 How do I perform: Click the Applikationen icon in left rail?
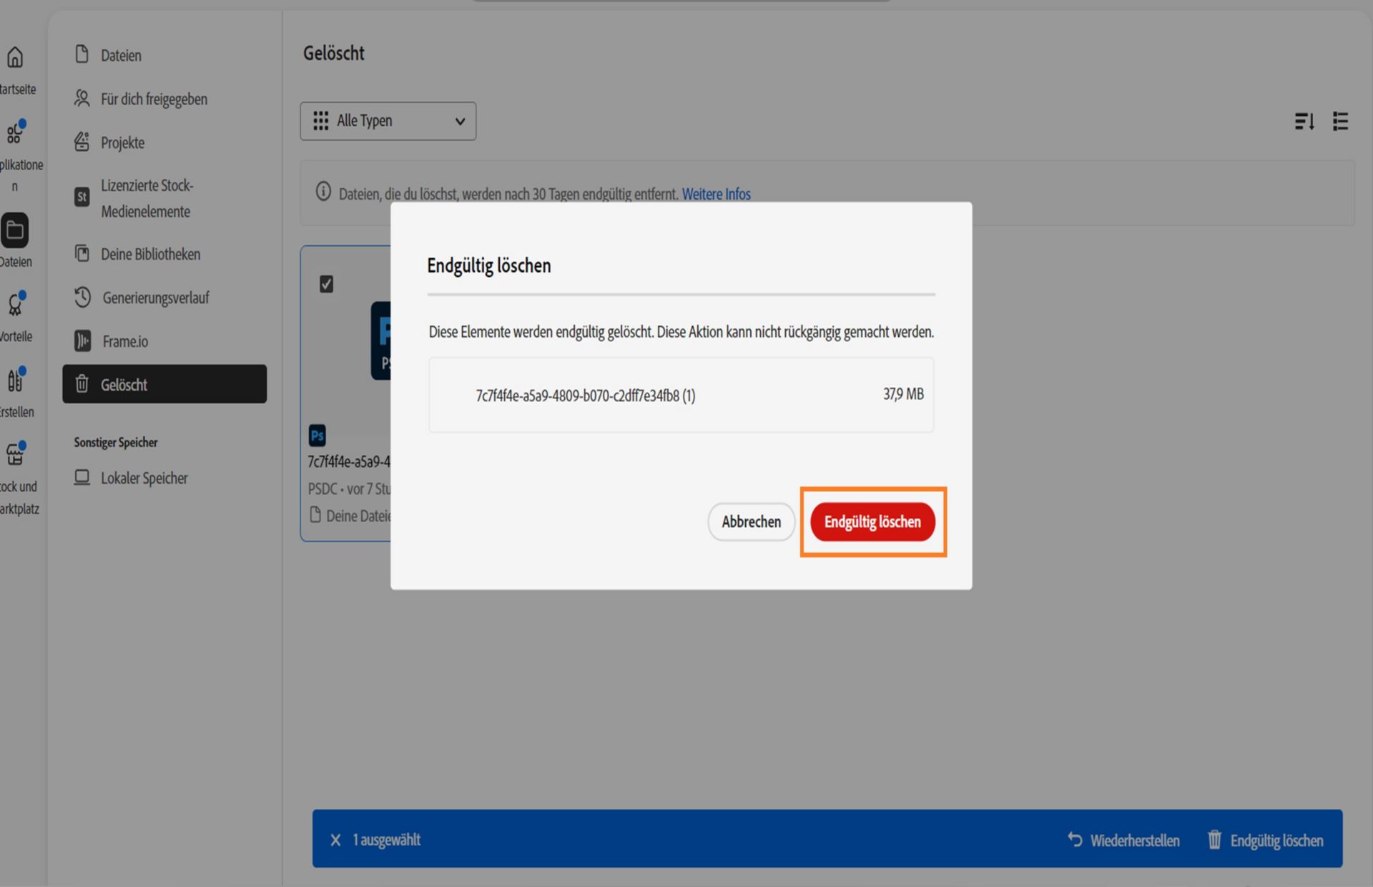[15, 133]
